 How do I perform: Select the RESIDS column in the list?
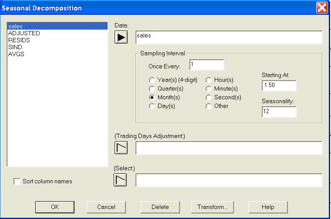[x=57, y=40]
